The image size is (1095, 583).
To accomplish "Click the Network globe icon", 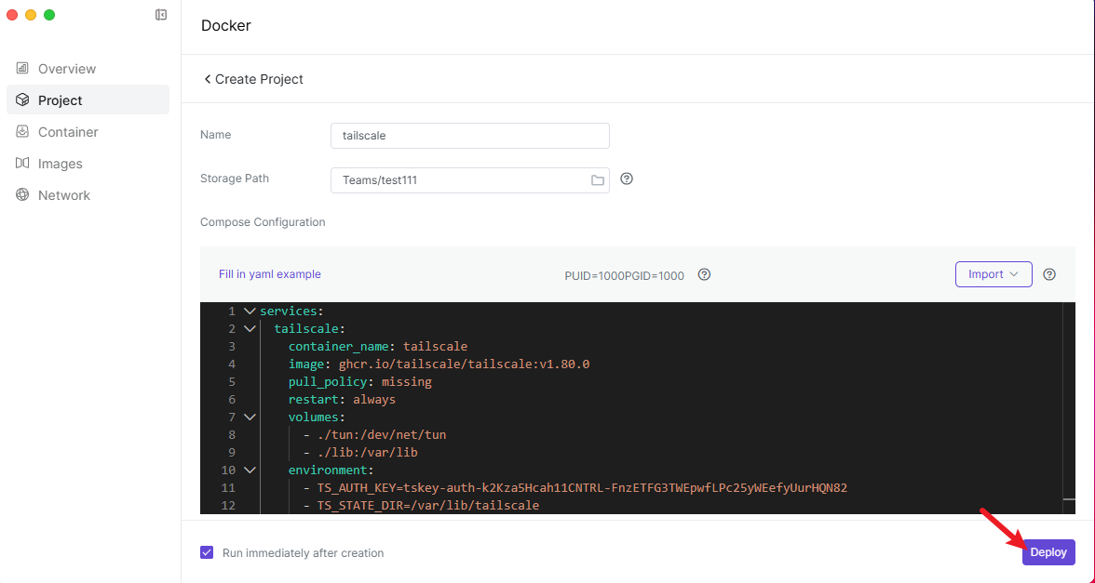I will pos(22,195).
